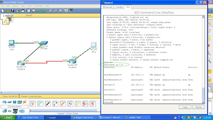Click the Logical workspace tab

[x=8, y=16]
